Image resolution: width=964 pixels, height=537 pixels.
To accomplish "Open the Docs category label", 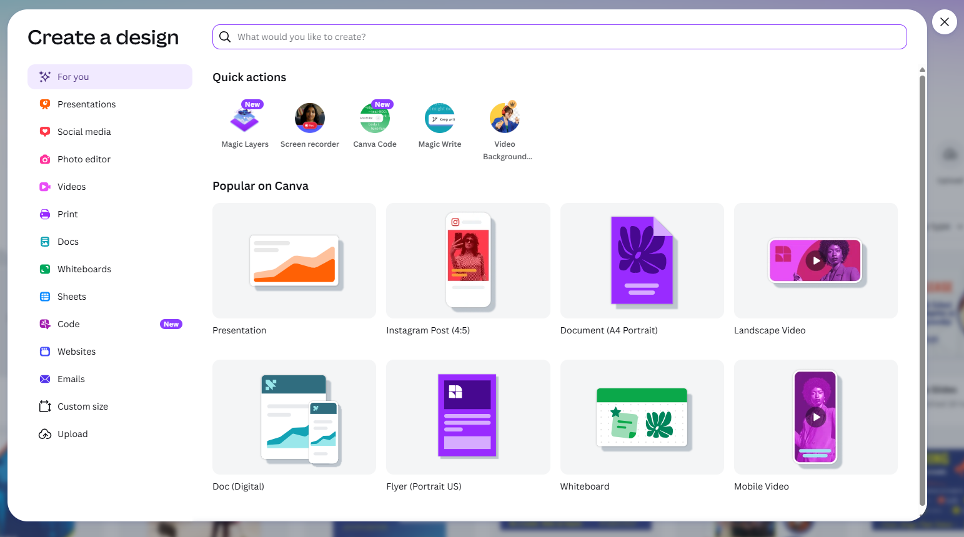I will [x=68, y=242].
